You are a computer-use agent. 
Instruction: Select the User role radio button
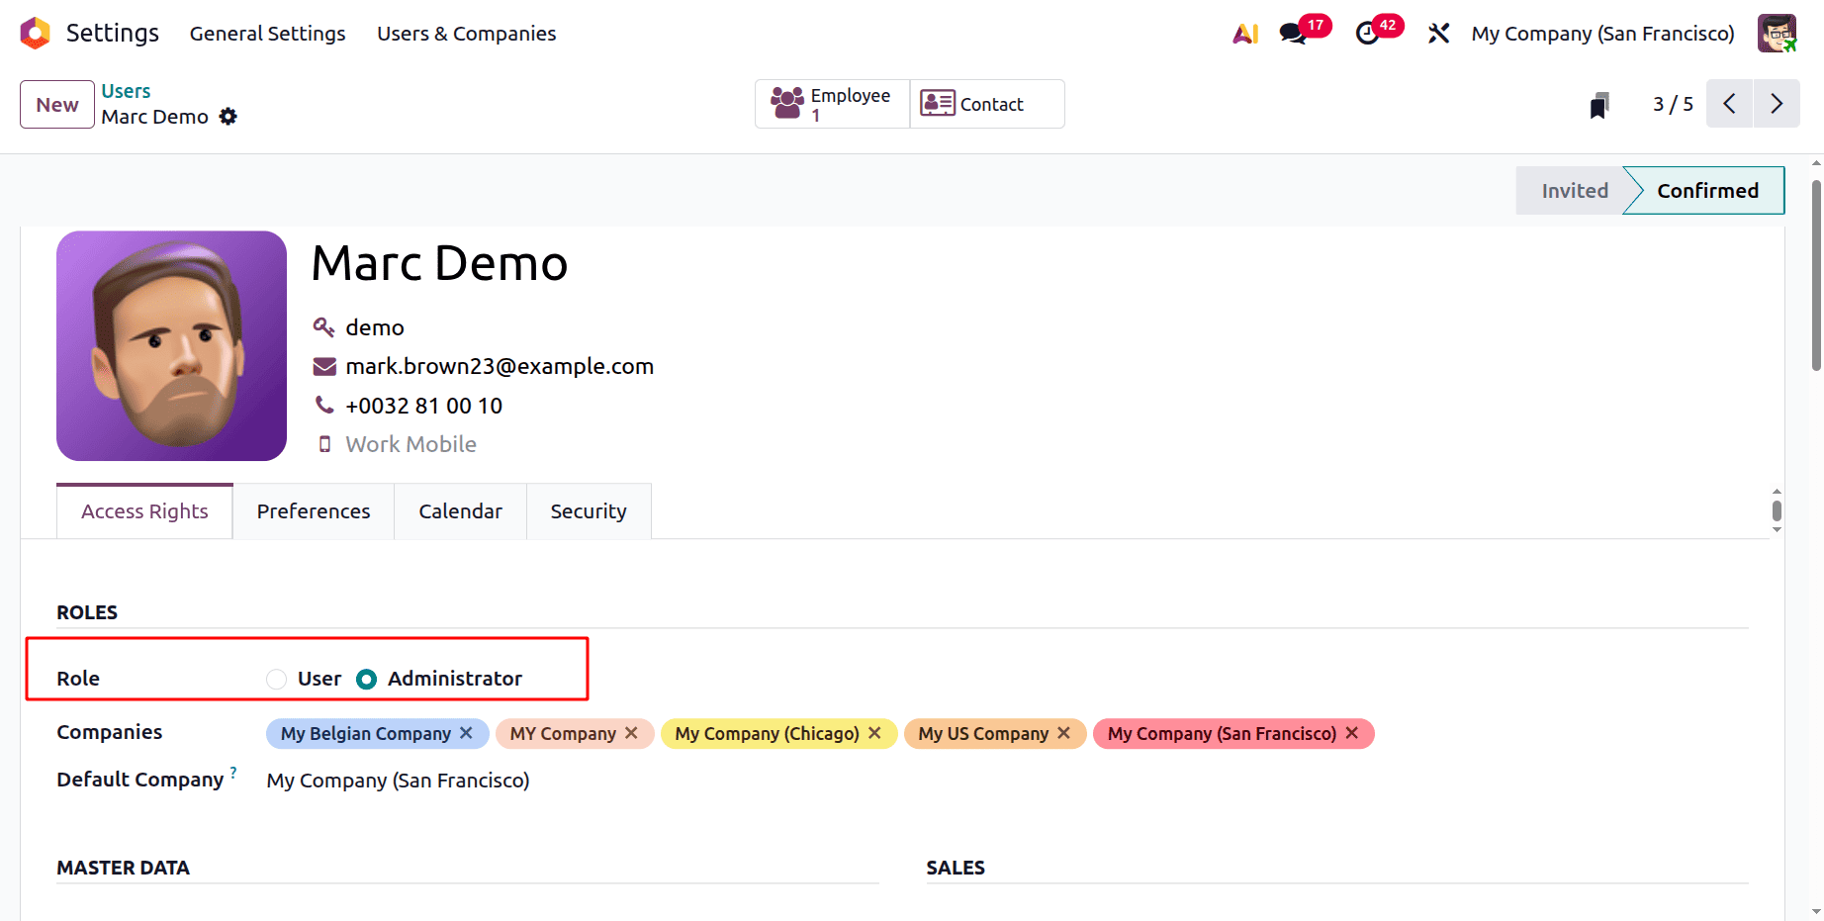(x=276, y=679)
